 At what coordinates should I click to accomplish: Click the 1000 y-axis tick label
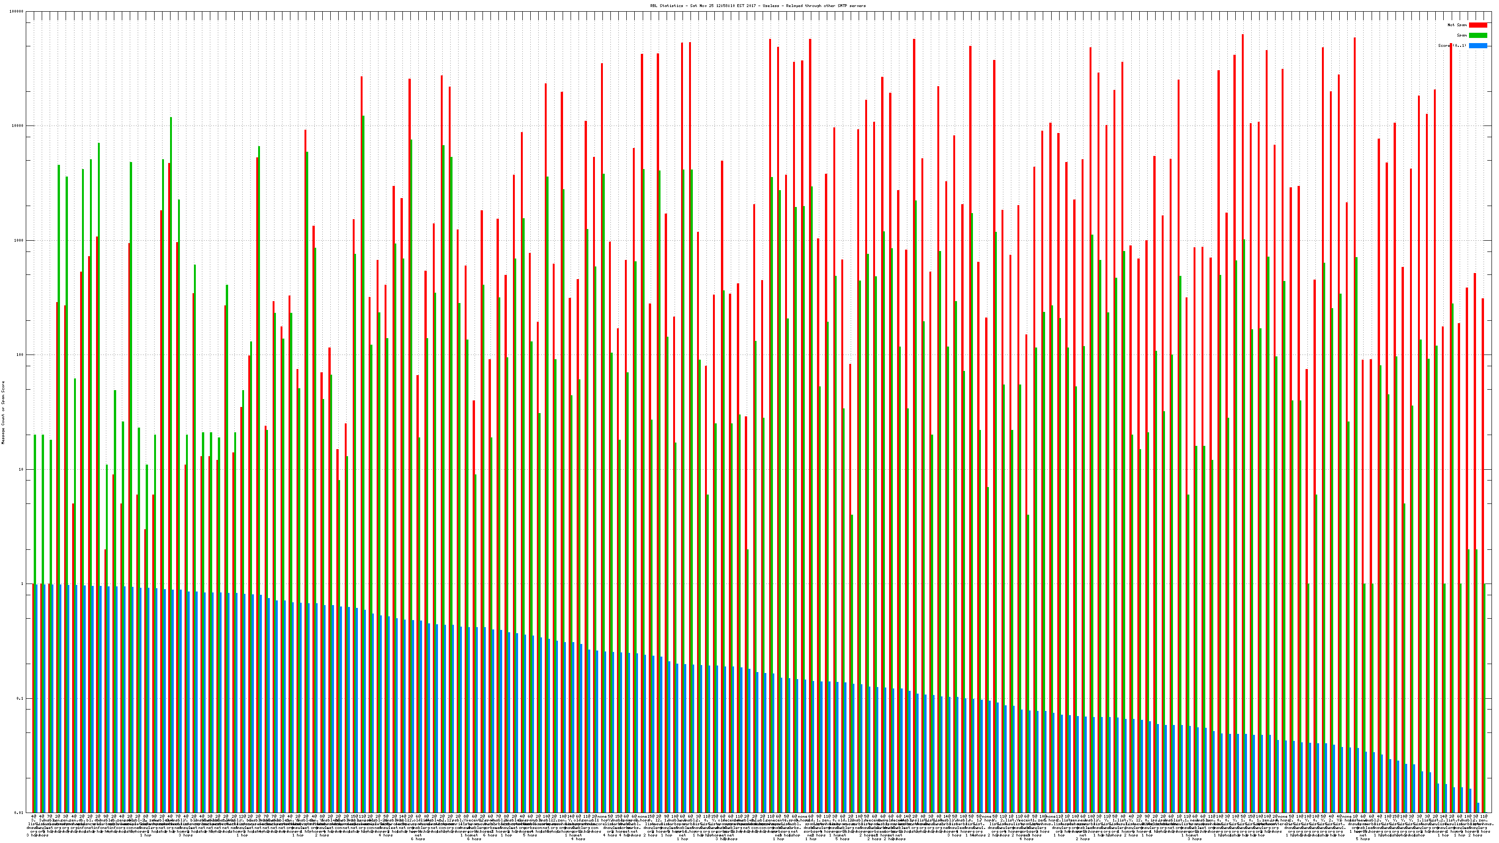tap(20, 241)
